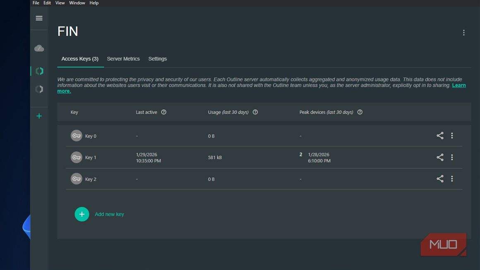Click the Usage help question icon
Screen dimensions: 480x270
point(255,112)
